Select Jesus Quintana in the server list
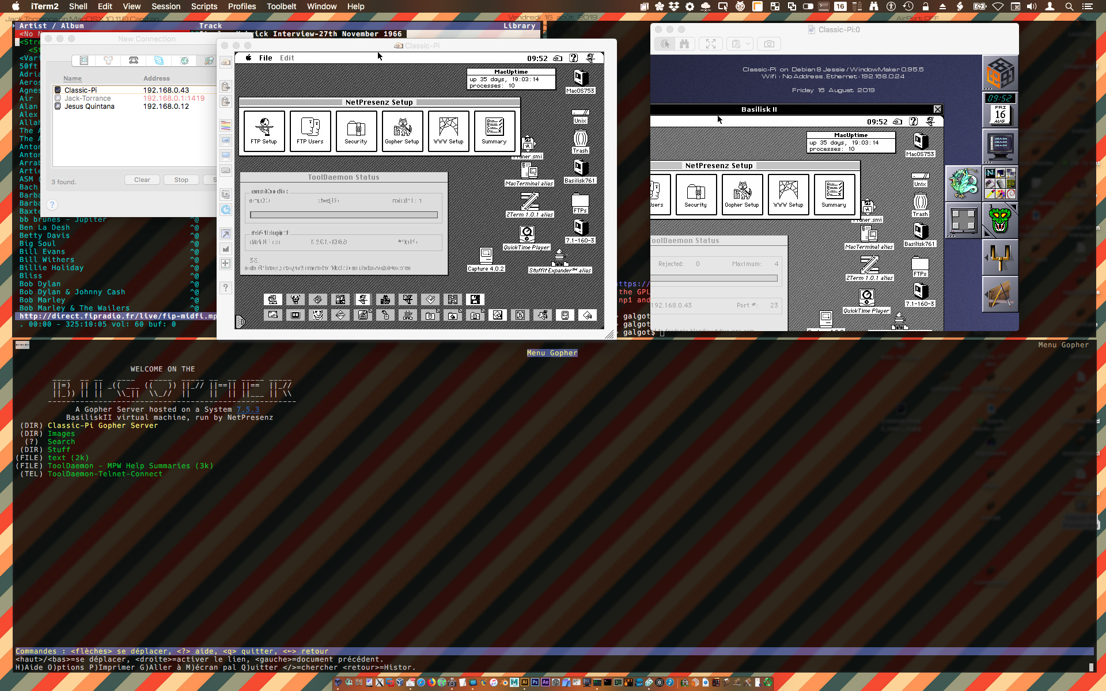1106x691 pixels. pos(89,107)
